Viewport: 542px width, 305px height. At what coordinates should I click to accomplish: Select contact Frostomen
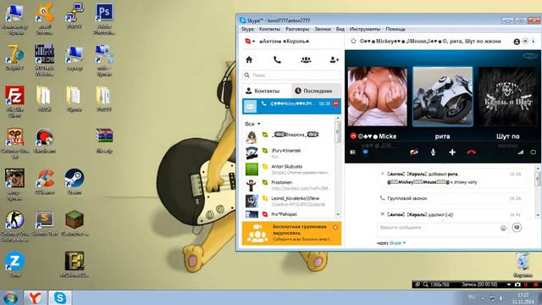tap(289, 185)
